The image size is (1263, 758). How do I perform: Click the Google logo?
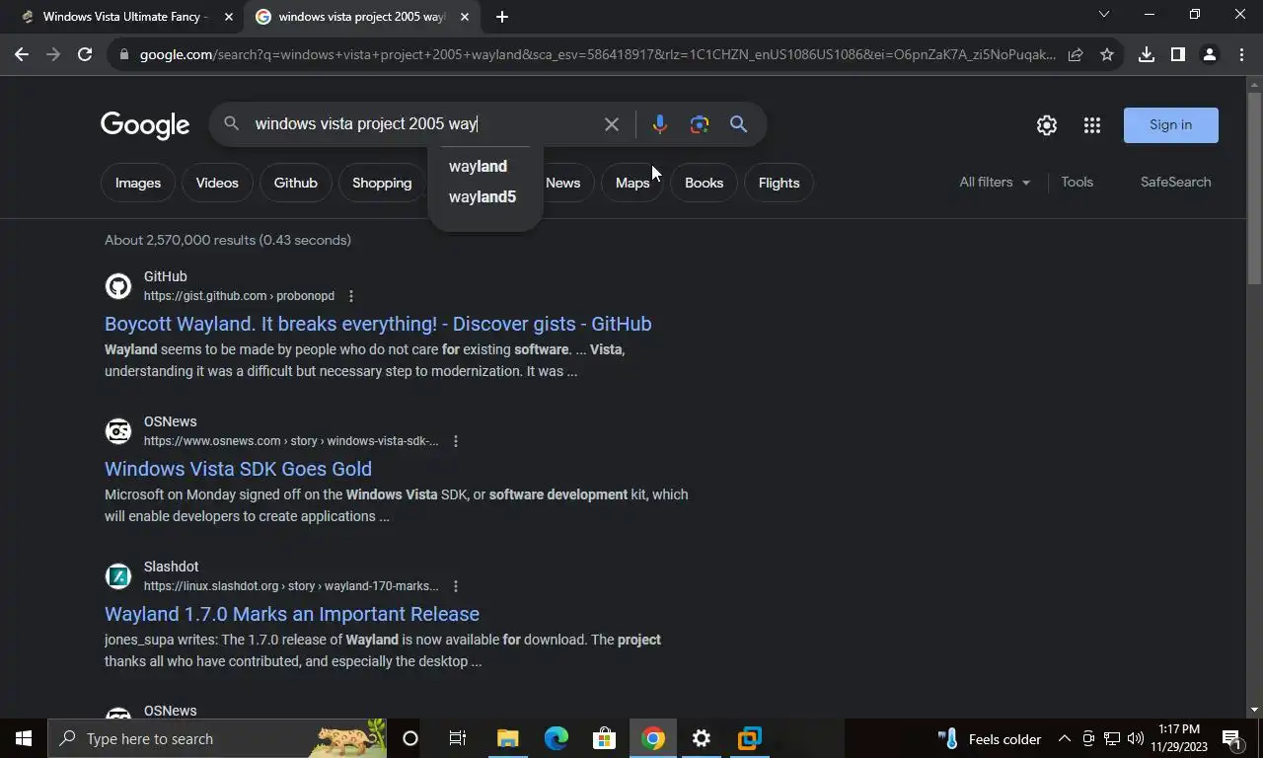point(145,125)
